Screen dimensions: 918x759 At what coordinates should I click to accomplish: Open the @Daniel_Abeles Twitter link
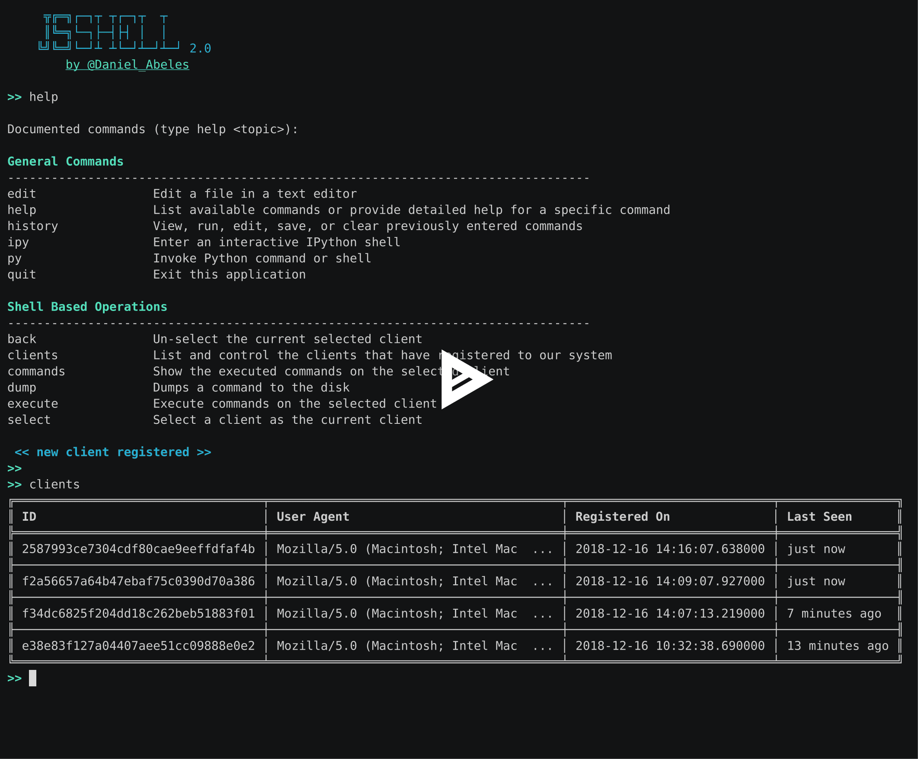(127, 65)
